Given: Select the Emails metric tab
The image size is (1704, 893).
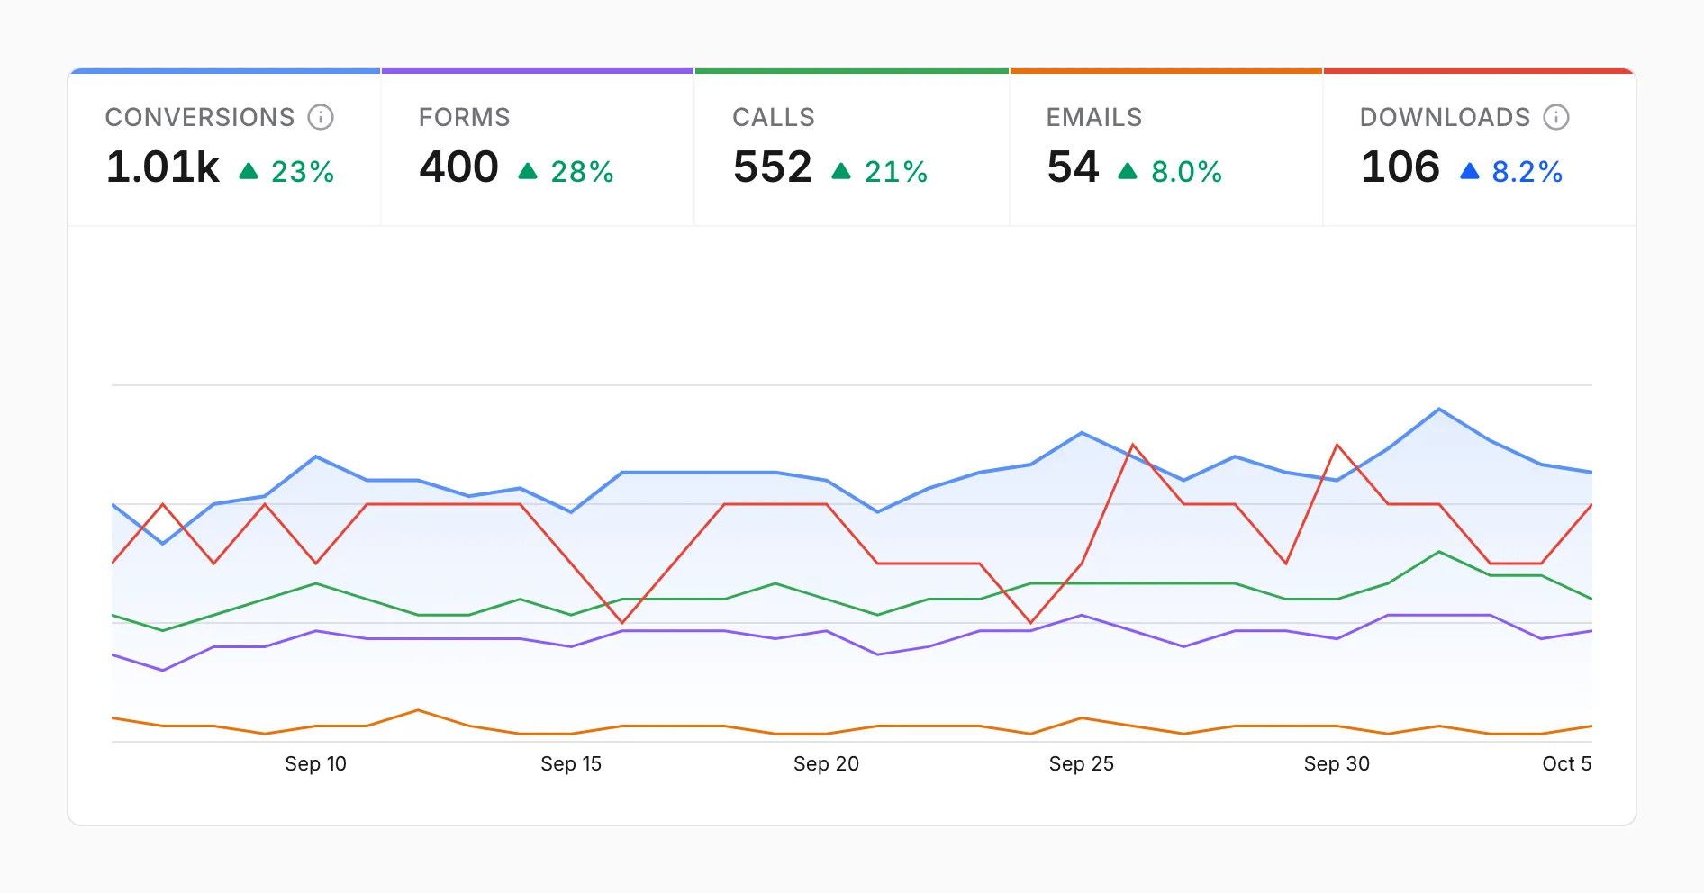Looking at the screenshot, I should coord(1166,148).
